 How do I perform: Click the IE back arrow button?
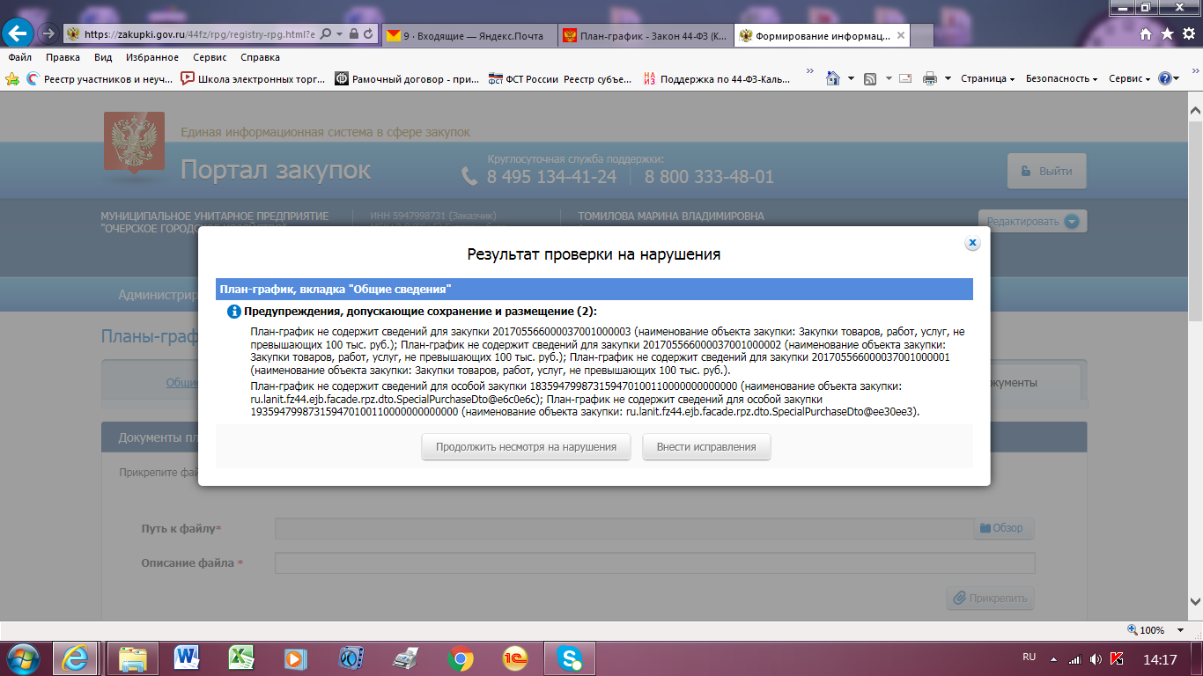(18, 34)
